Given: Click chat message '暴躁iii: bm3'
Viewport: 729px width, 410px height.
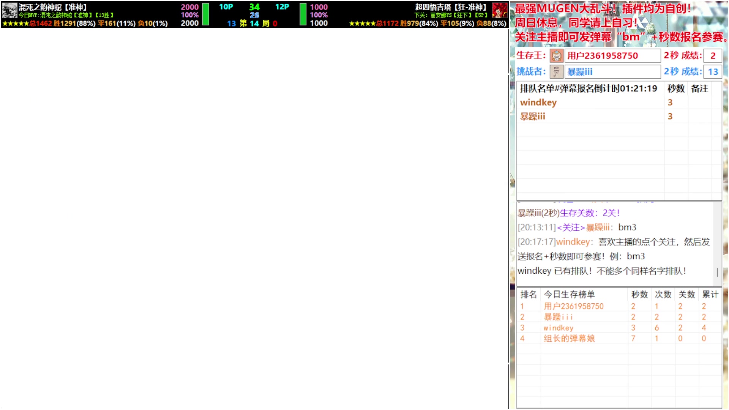Looking at the screenshot, I should click(x=577, y=227).
